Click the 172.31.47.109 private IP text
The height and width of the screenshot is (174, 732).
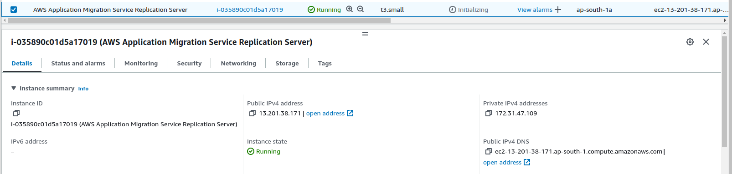(x=516, y=114)
